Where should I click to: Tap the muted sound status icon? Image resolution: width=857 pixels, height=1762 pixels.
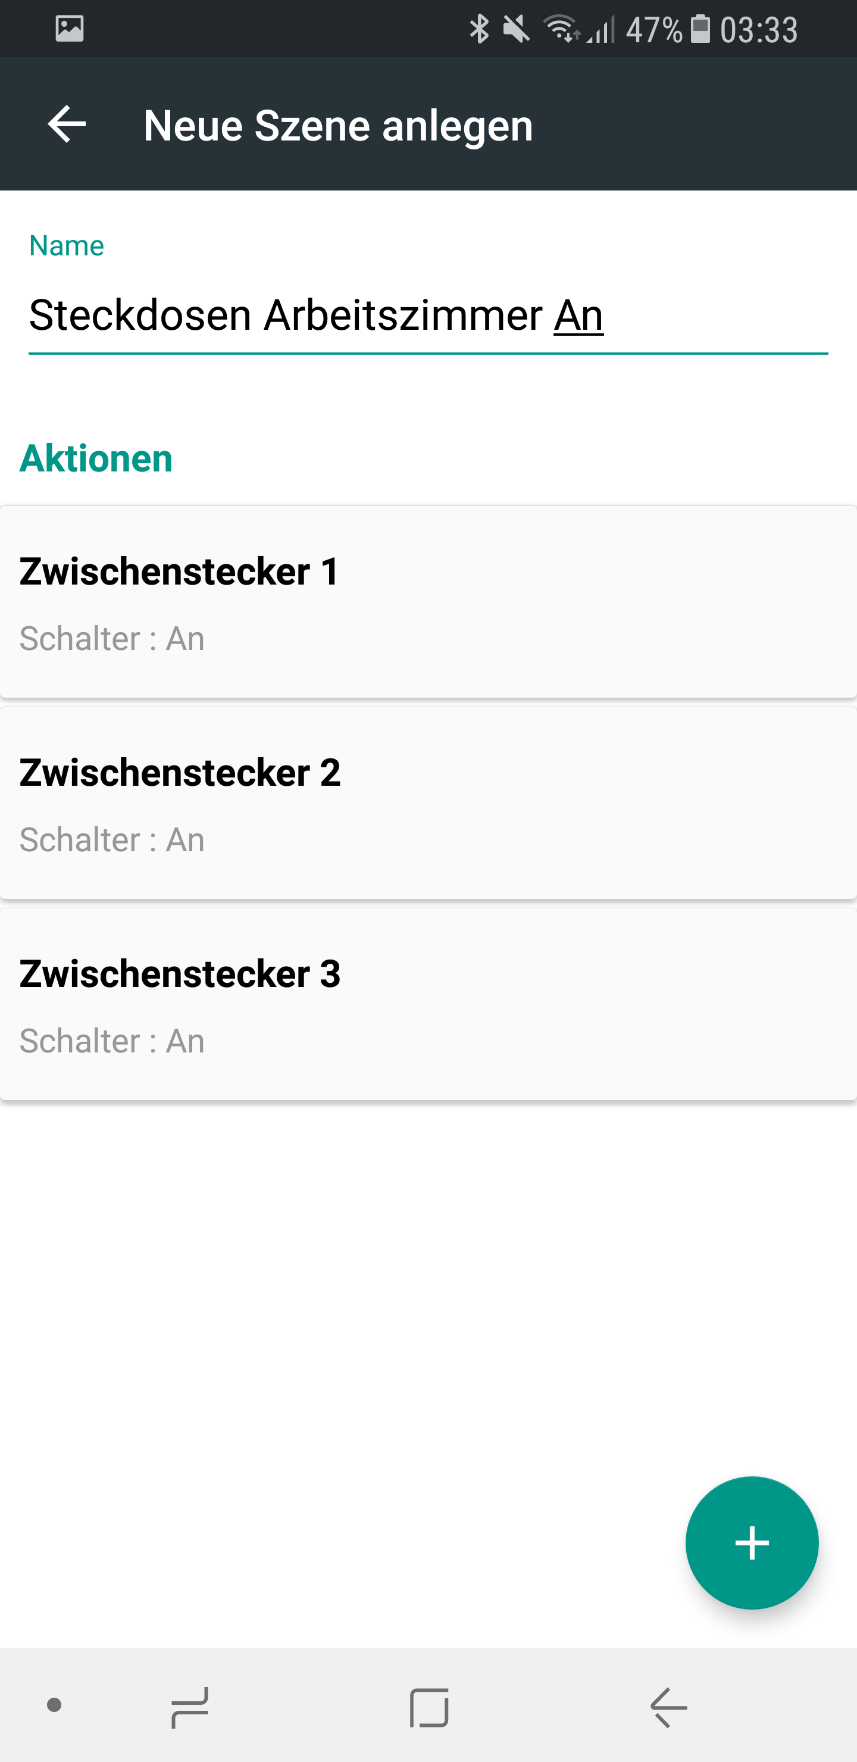tap(517, 29)
